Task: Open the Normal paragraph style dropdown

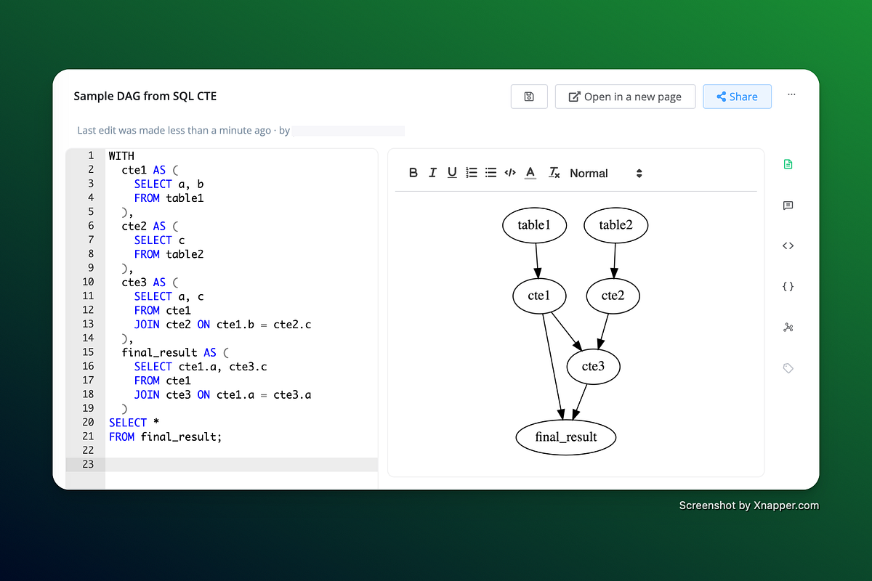Action: click(589, 173)
